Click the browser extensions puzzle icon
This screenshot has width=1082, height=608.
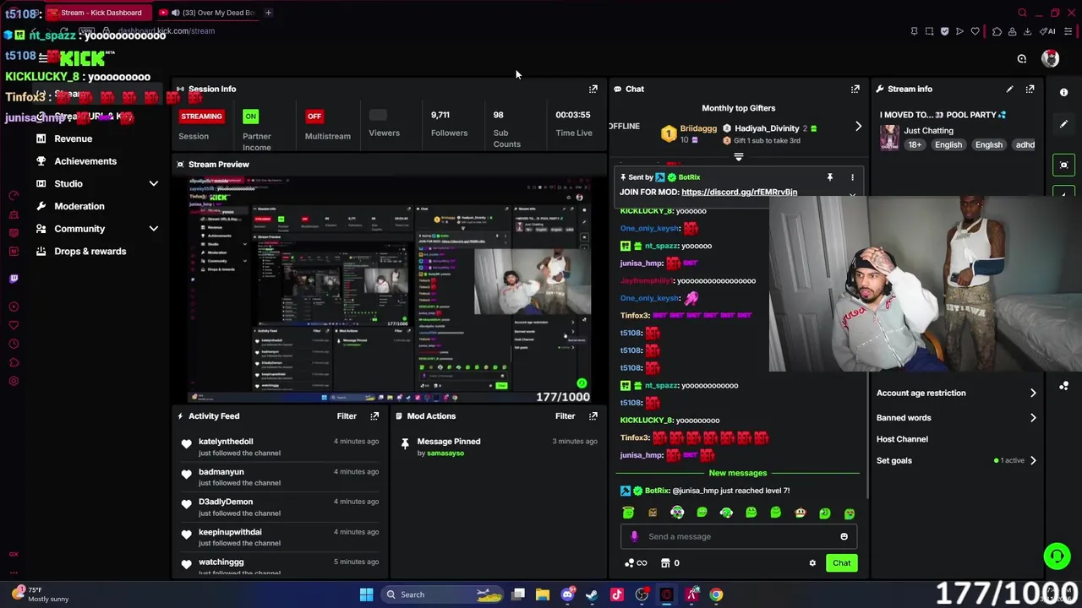coord(997,31)
